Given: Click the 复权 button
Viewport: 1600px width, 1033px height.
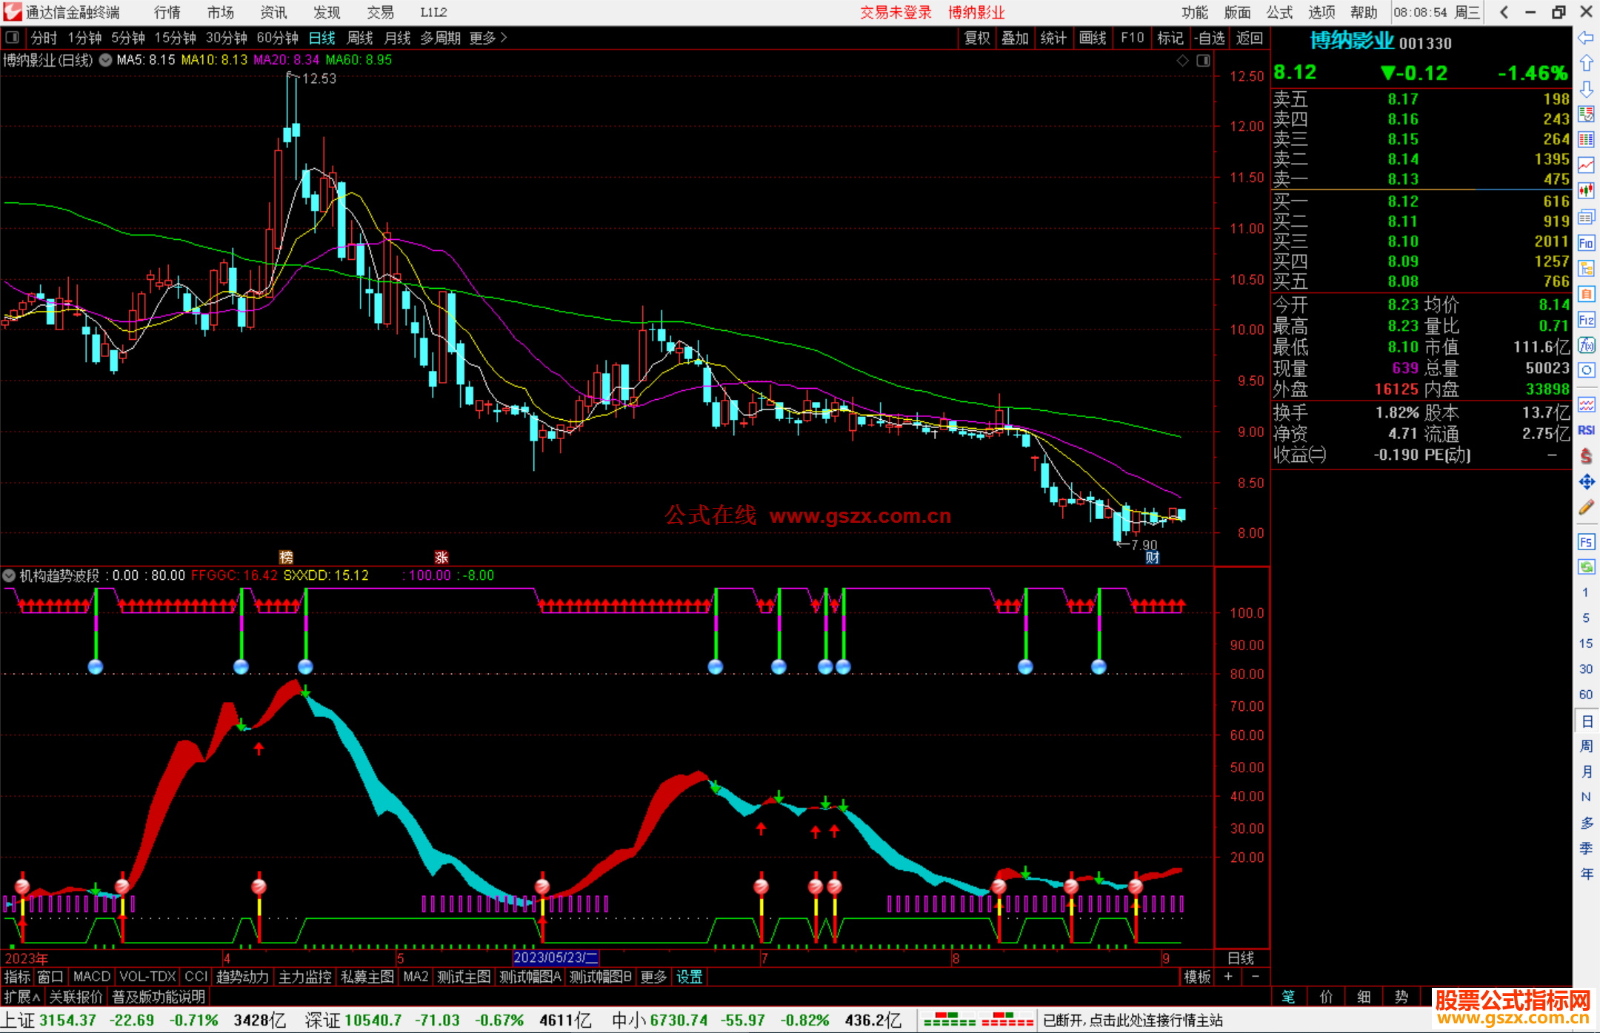Looking at the screenshot, I should point(976,38).
